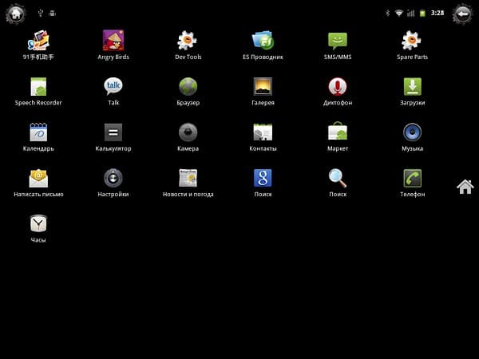This screenshot has width=479, height=359.
Task: Tap the back arrow gear button
Action: coord(463,14)
